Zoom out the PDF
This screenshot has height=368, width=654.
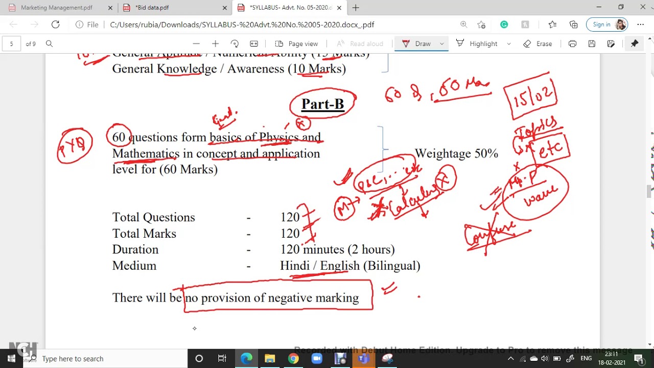coord(196,43)
